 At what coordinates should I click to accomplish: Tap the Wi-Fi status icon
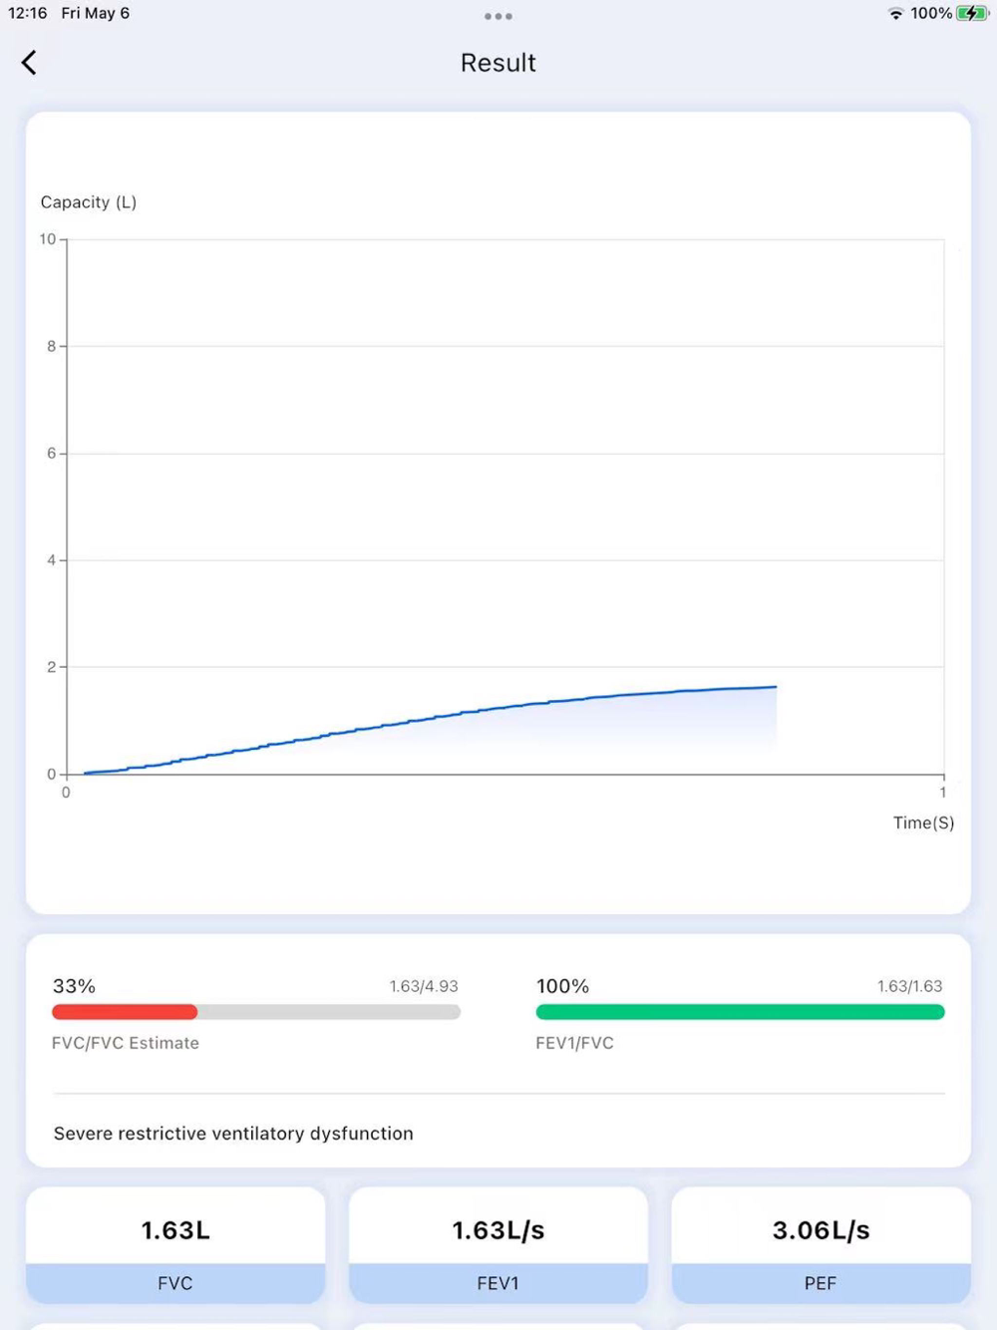pos(895,14)
